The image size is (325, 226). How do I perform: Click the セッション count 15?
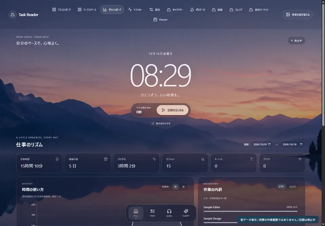pos(169,166)
